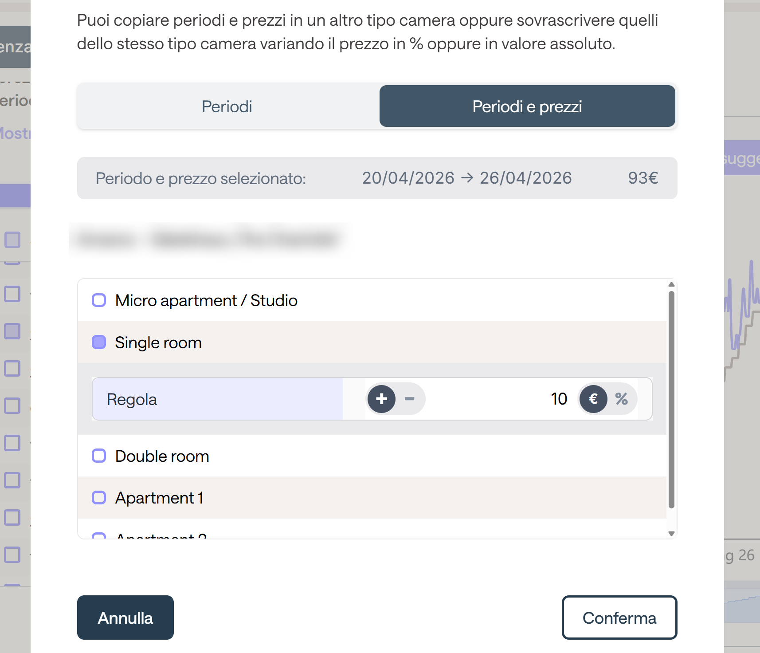Screen dimensions: 760x653
Task: Click the room list scrollbar thumb
Action: (x=671, y=400)
